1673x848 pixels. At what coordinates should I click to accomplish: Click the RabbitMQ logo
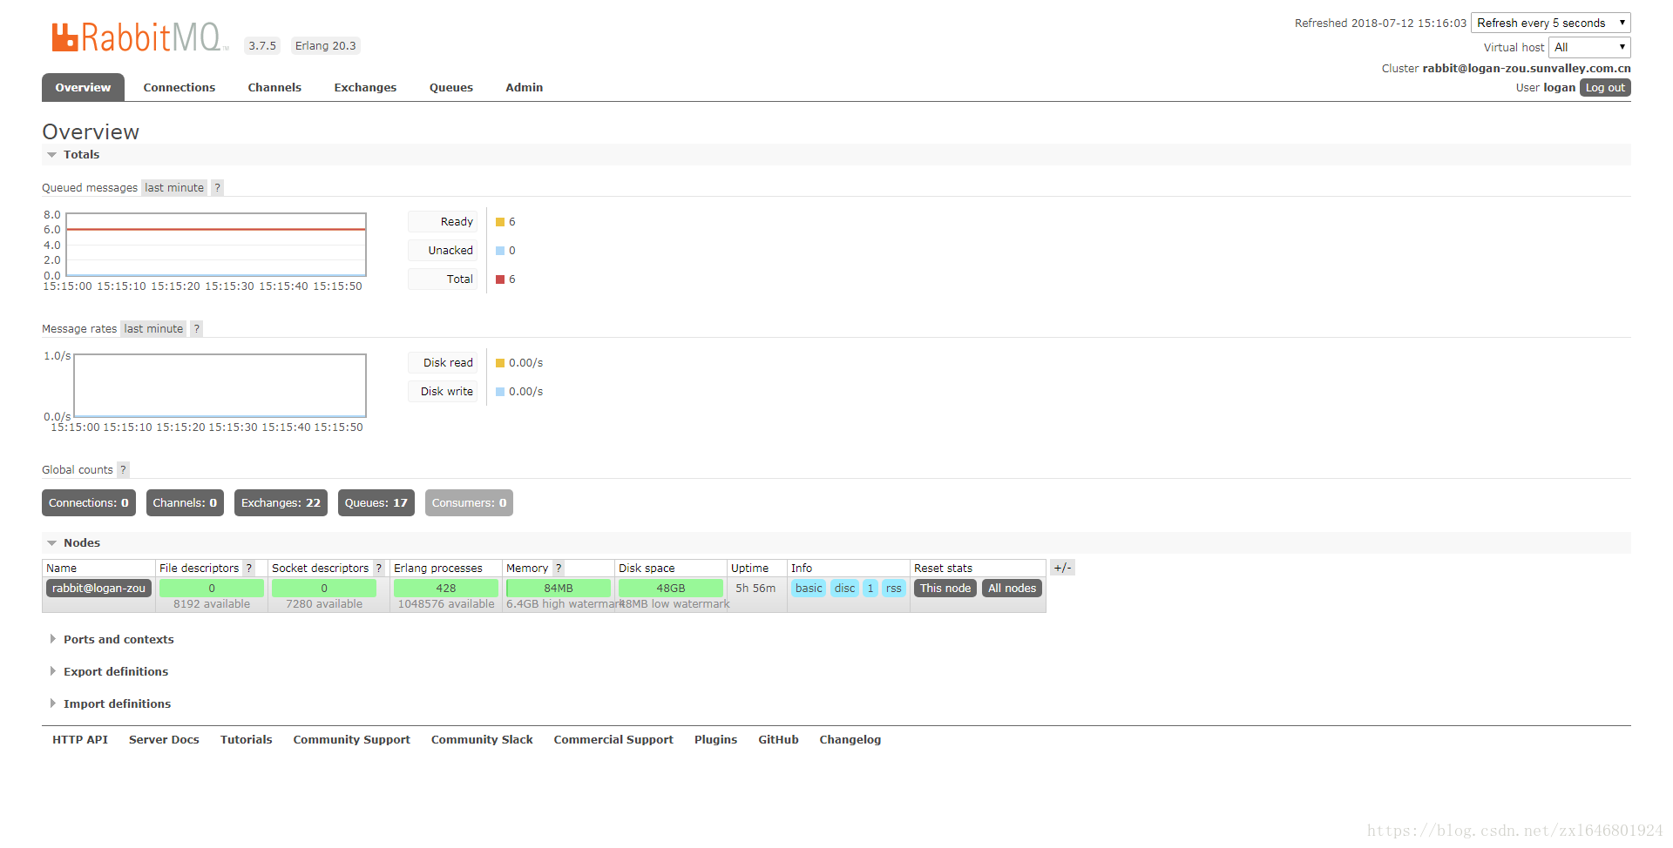click(x=139, y=37)
